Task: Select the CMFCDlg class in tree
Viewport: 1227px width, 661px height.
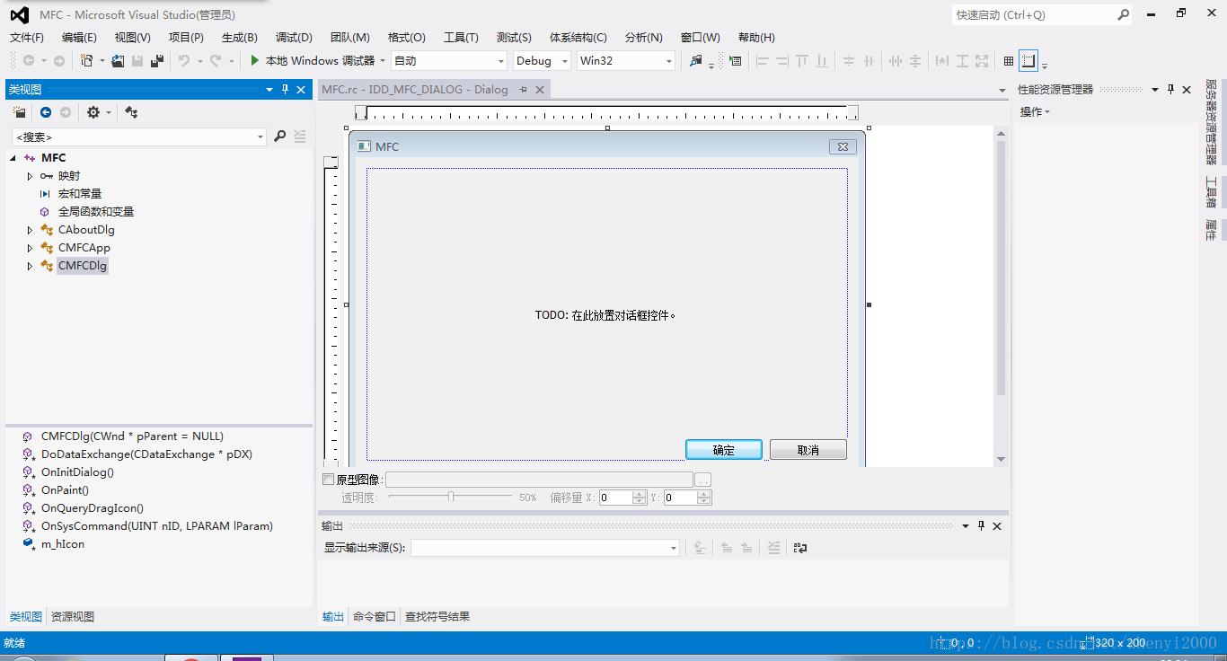Action: pyautogui.click(x=83, y=266)
